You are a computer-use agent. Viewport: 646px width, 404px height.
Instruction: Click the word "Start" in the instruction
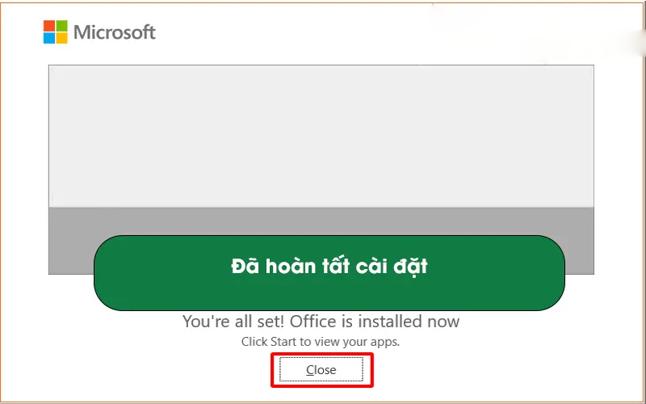284,342
